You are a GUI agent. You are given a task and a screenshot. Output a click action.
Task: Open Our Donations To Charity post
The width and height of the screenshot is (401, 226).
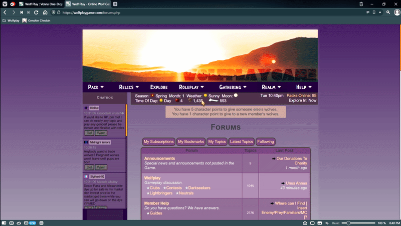(x=292, y=160)
